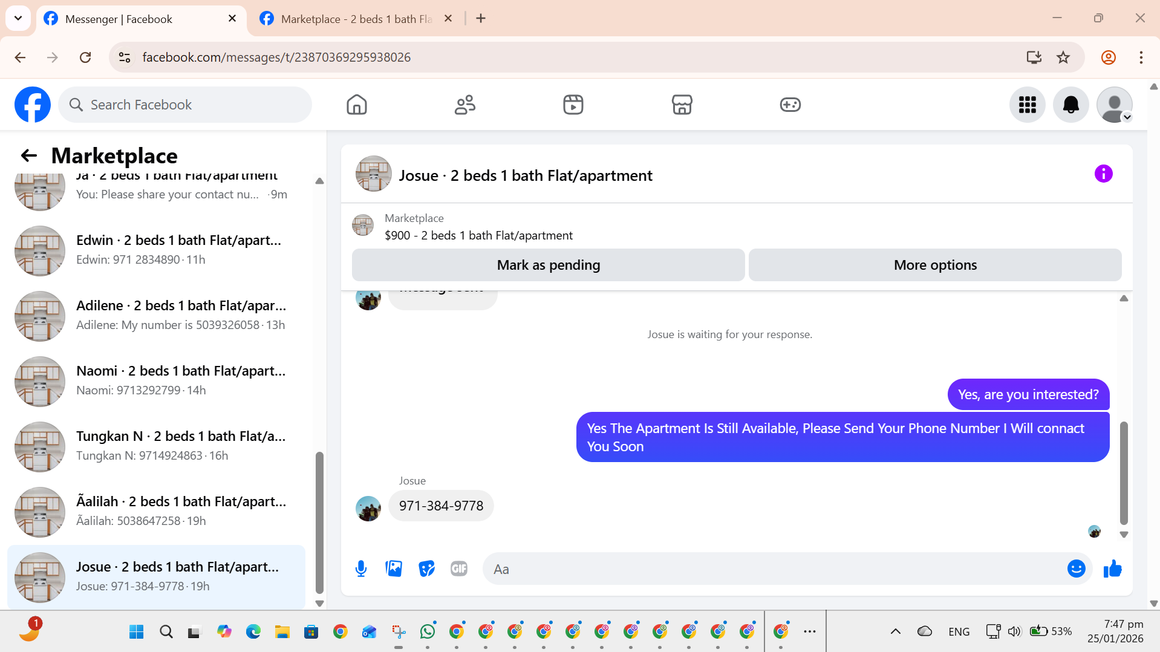Open the account profile menu

[x=1114, y=105]
